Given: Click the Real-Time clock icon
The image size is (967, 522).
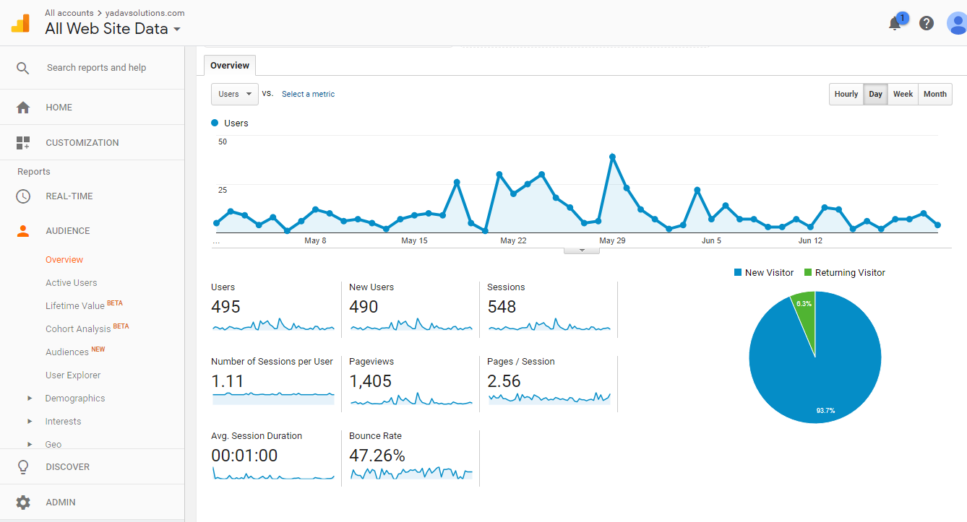Looking at the screenshot, I should pyautogui.click(x=23, y=196).
